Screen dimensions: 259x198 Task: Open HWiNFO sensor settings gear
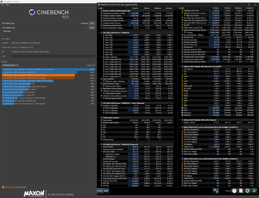click(247, 191)
